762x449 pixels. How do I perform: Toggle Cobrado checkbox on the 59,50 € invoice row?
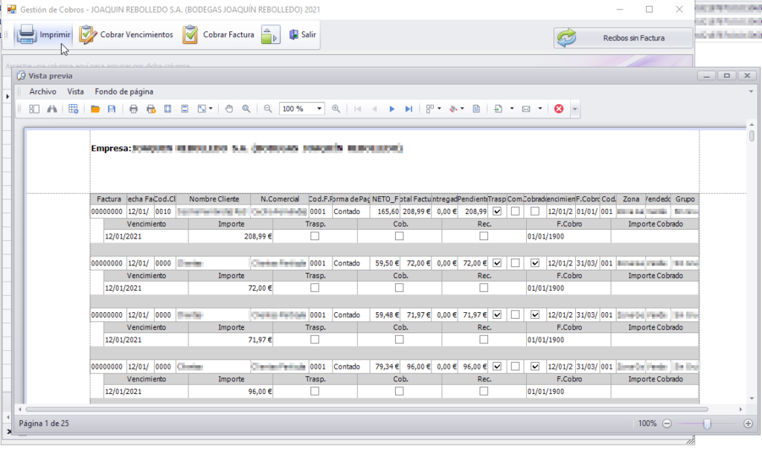click(x=534, y=263)
